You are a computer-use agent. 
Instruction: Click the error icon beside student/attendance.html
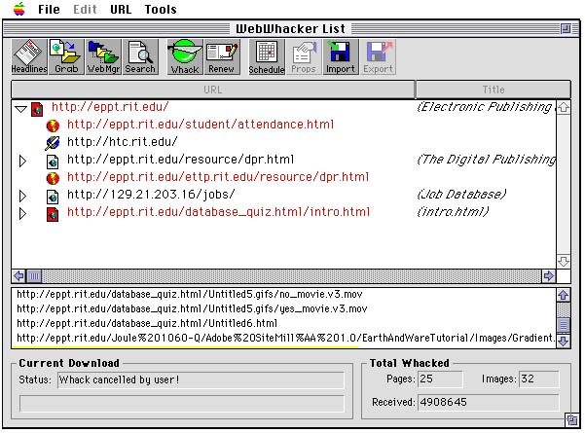pyautogui.click(x=53, y=126)
